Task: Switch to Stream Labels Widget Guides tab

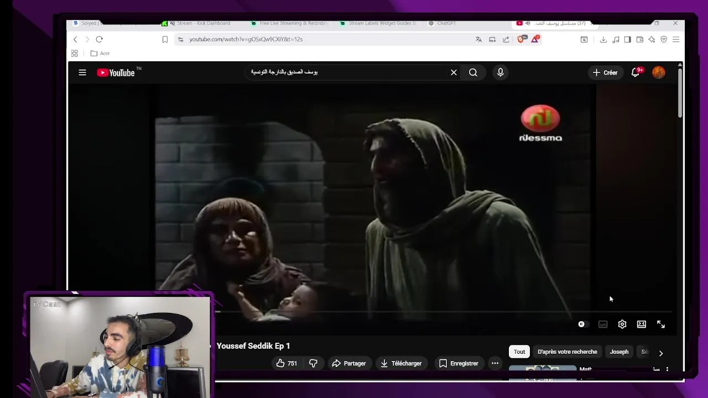Action: (x=379, y=23)
